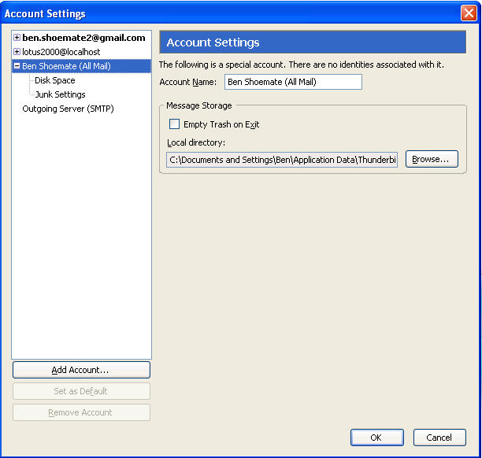Click the Remove Account button

tap(81, 412)
